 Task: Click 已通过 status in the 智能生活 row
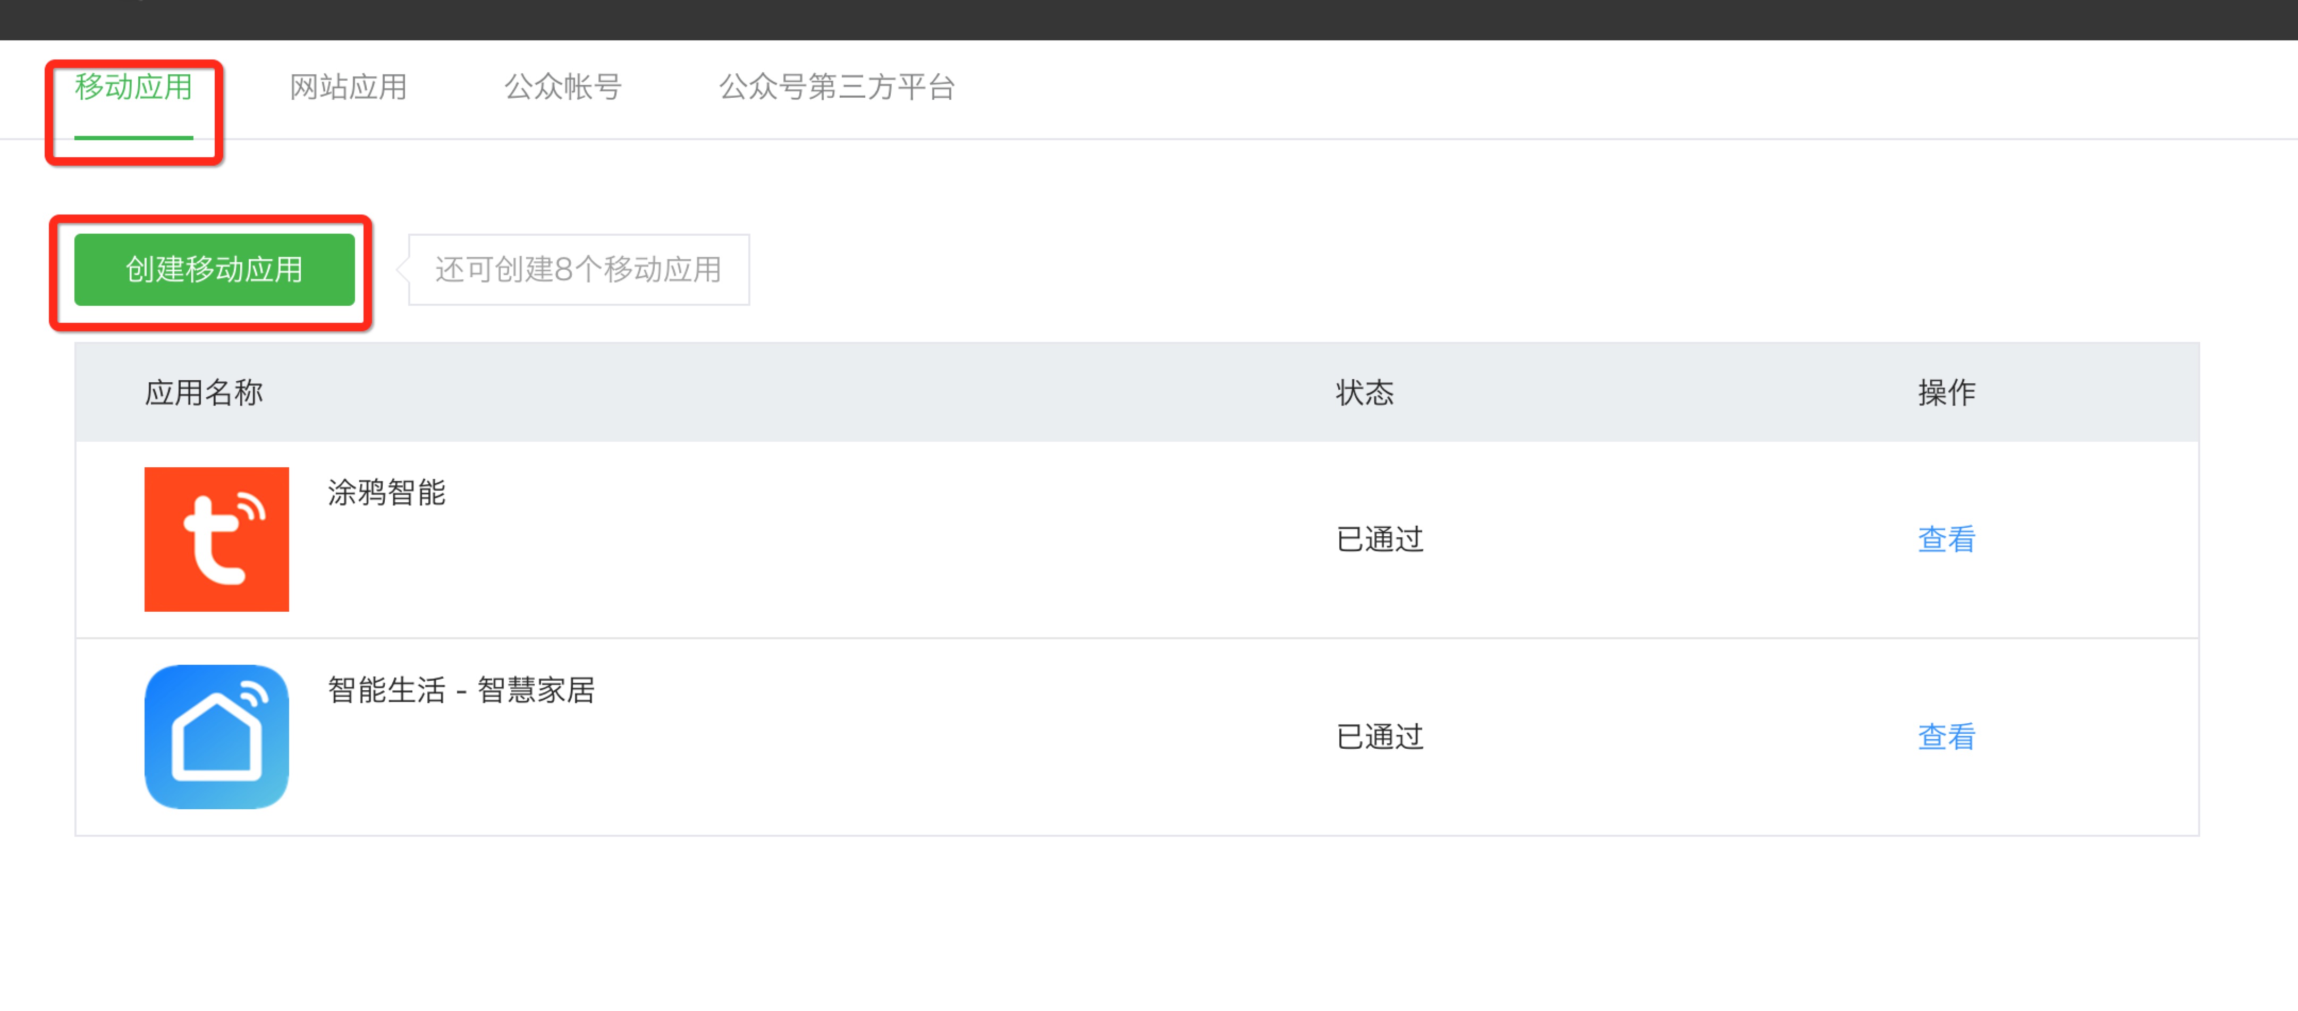pos(1379,738)
